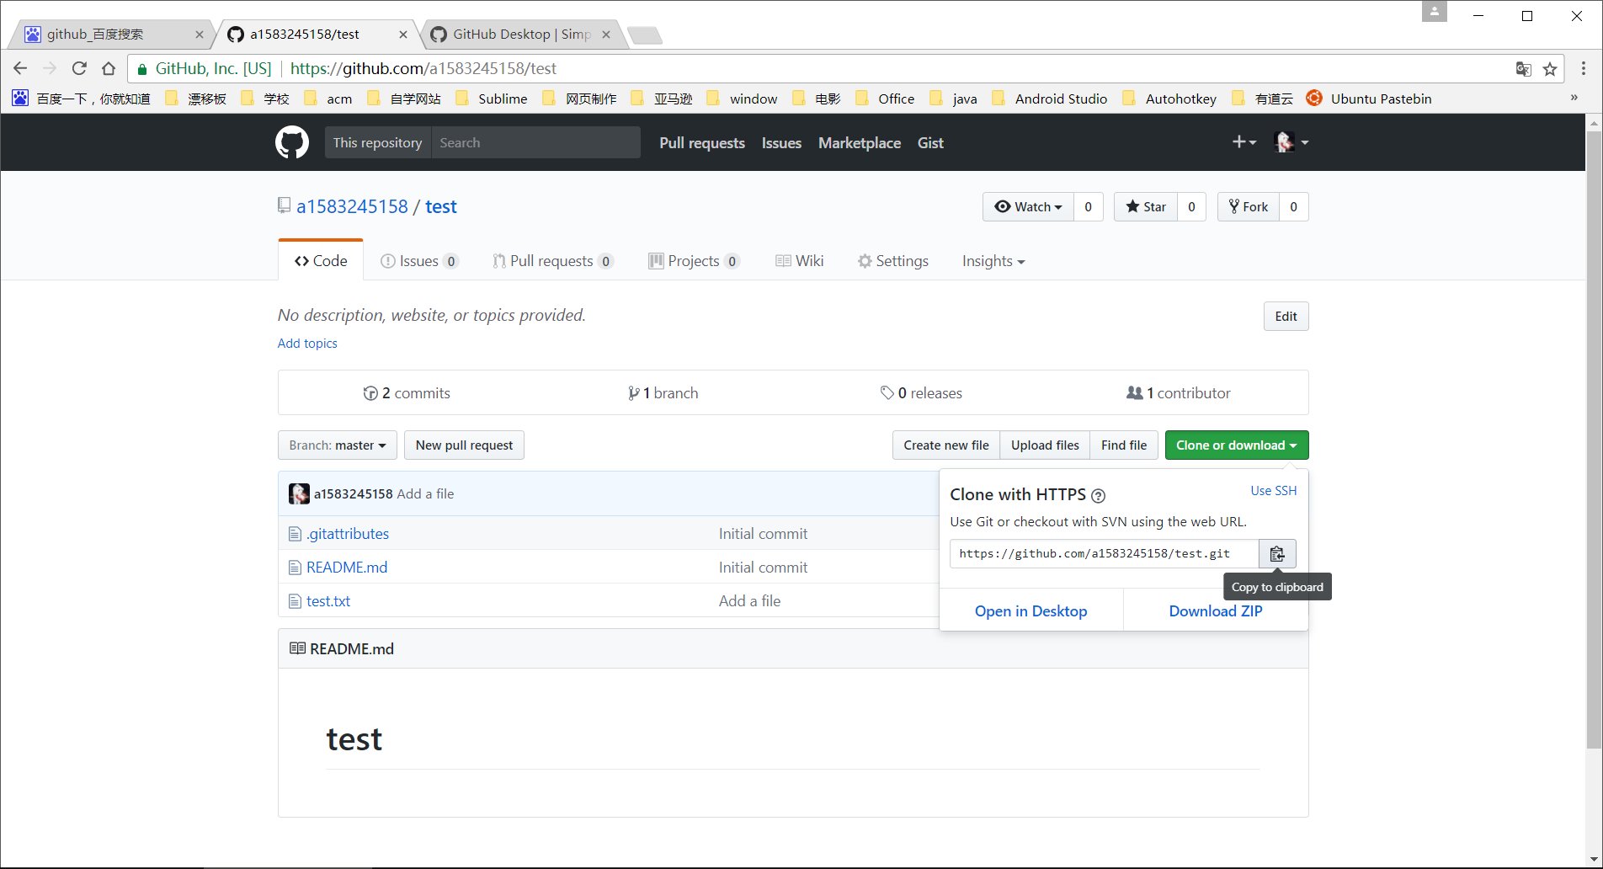Open the test.txt file
1603x869 pixels.
[328, 601]
